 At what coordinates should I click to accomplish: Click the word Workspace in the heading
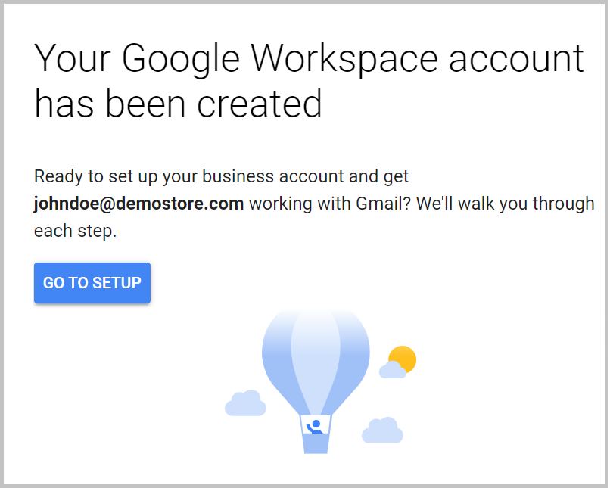coord(344,59)
